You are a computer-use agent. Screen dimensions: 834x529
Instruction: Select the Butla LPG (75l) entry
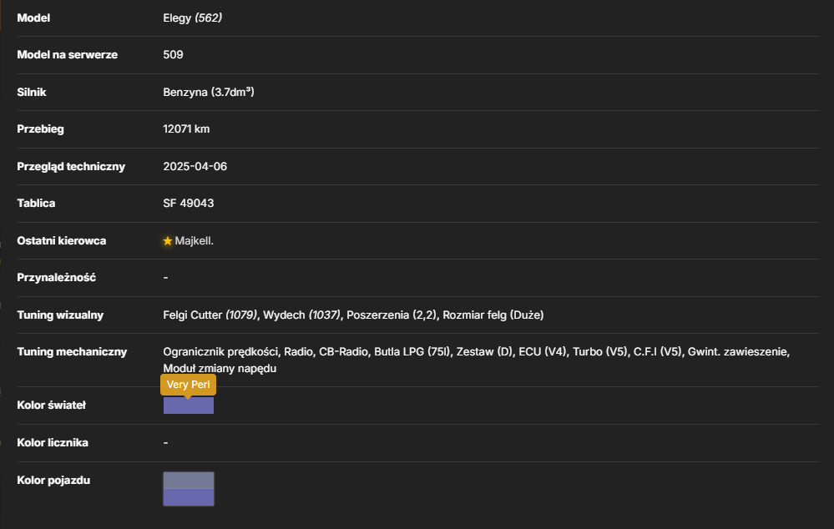coord(412,352)
